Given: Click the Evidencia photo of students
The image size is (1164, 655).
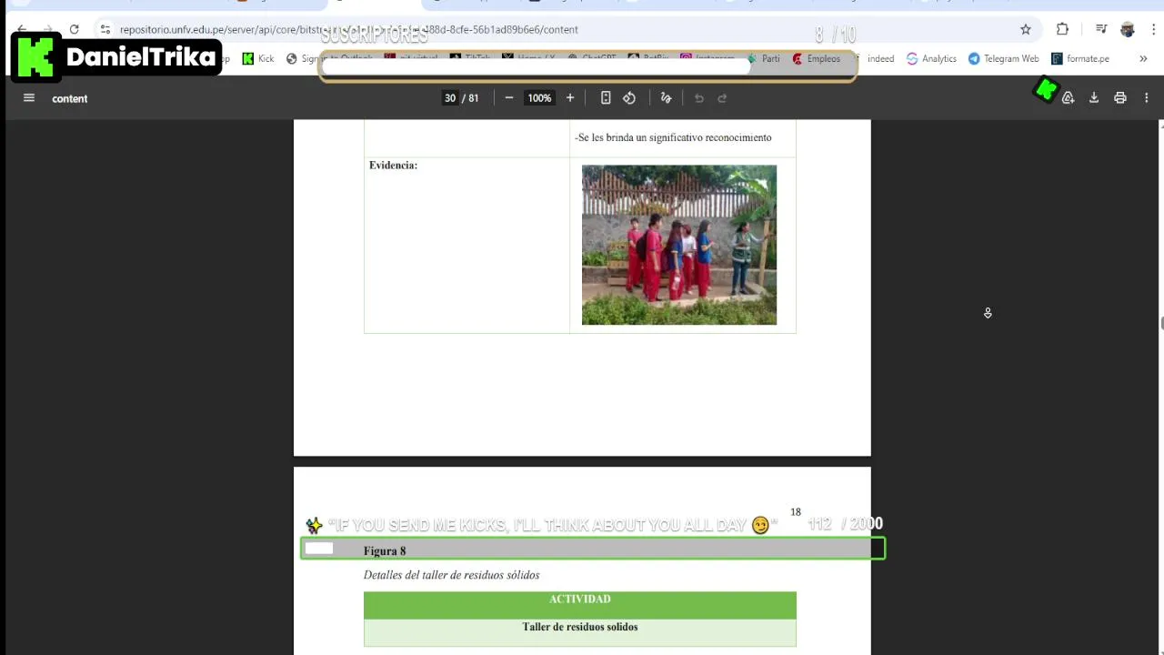Looking at the screenshot, I should [x=679, y=245].
